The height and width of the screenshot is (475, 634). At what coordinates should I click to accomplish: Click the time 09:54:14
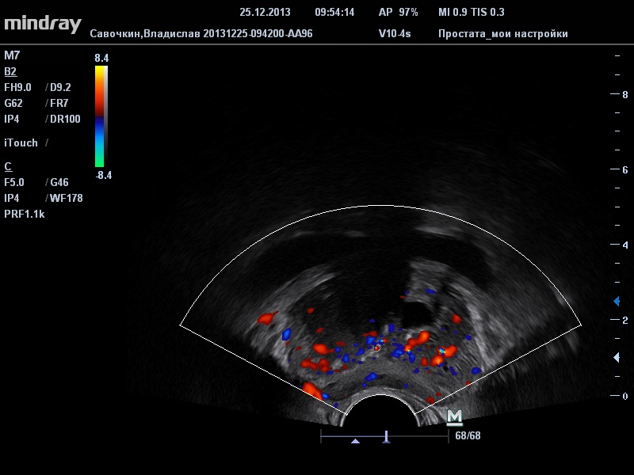pyautogui.click(x=334, y=12)
